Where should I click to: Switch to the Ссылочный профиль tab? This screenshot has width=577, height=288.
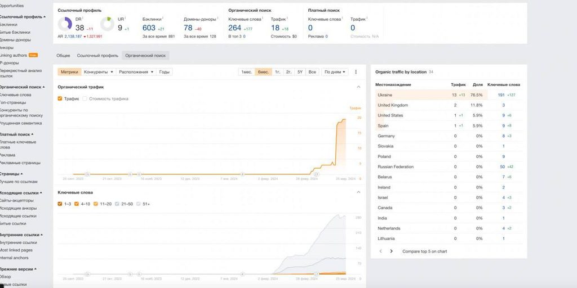point(97,56)
